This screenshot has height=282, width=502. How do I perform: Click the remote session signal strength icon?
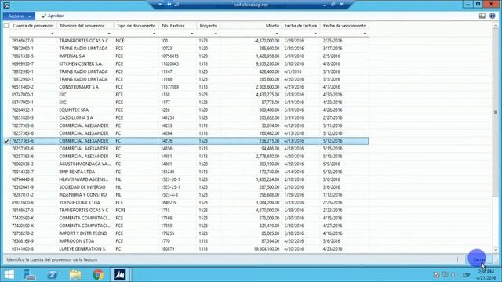pos(176,5)
